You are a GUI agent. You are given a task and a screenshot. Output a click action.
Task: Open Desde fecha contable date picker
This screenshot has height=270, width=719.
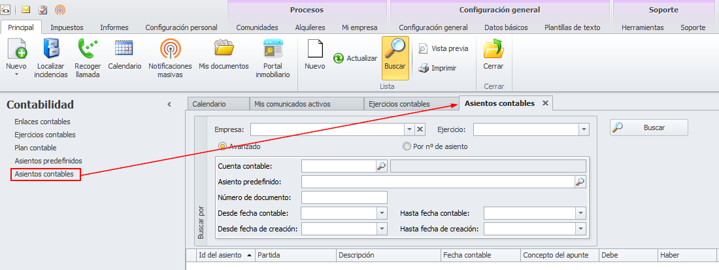[x=382, y=213]
